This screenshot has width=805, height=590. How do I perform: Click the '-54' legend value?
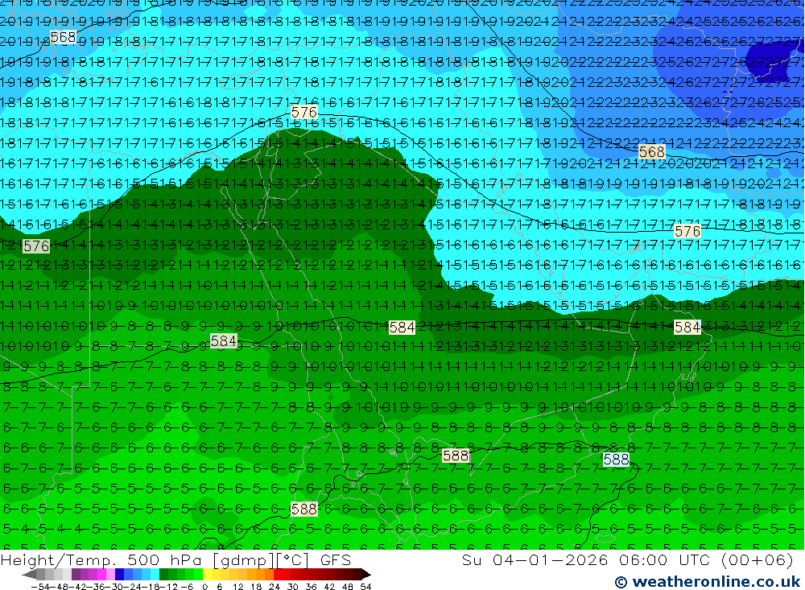click(x=40, y=587)
